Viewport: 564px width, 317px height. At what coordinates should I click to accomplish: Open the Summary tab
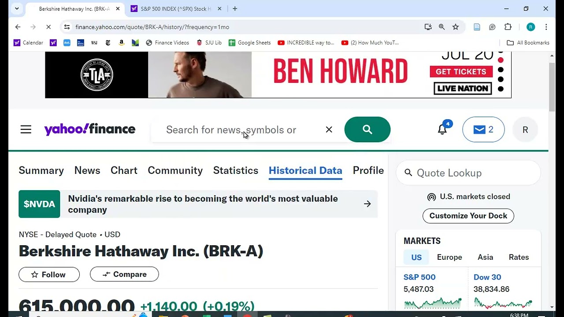[x=41, y=170]
